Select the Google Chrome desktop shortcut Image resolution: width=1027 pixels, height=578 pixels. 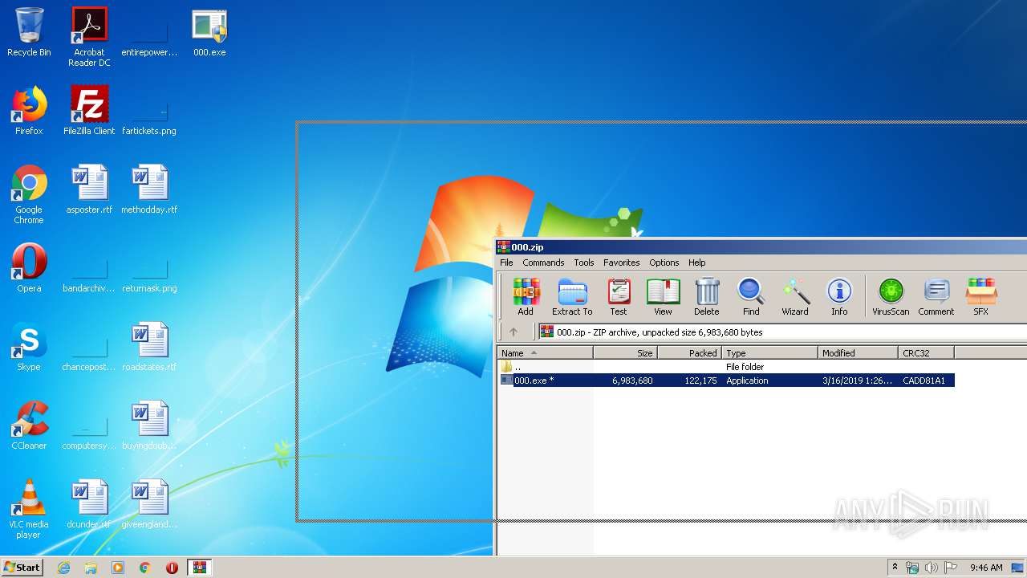click(x=29, y=194)
